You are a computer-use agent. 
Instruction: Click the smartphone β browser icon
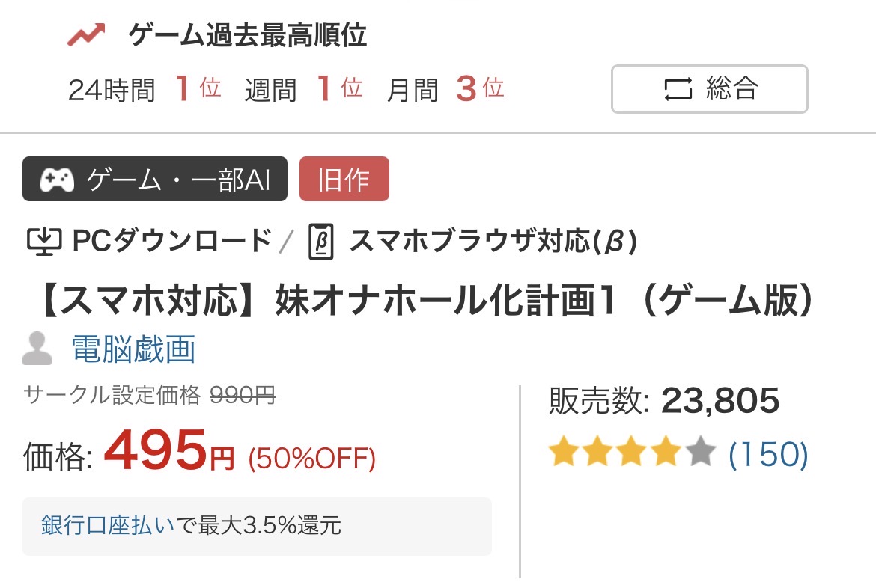tap(321, 242)
